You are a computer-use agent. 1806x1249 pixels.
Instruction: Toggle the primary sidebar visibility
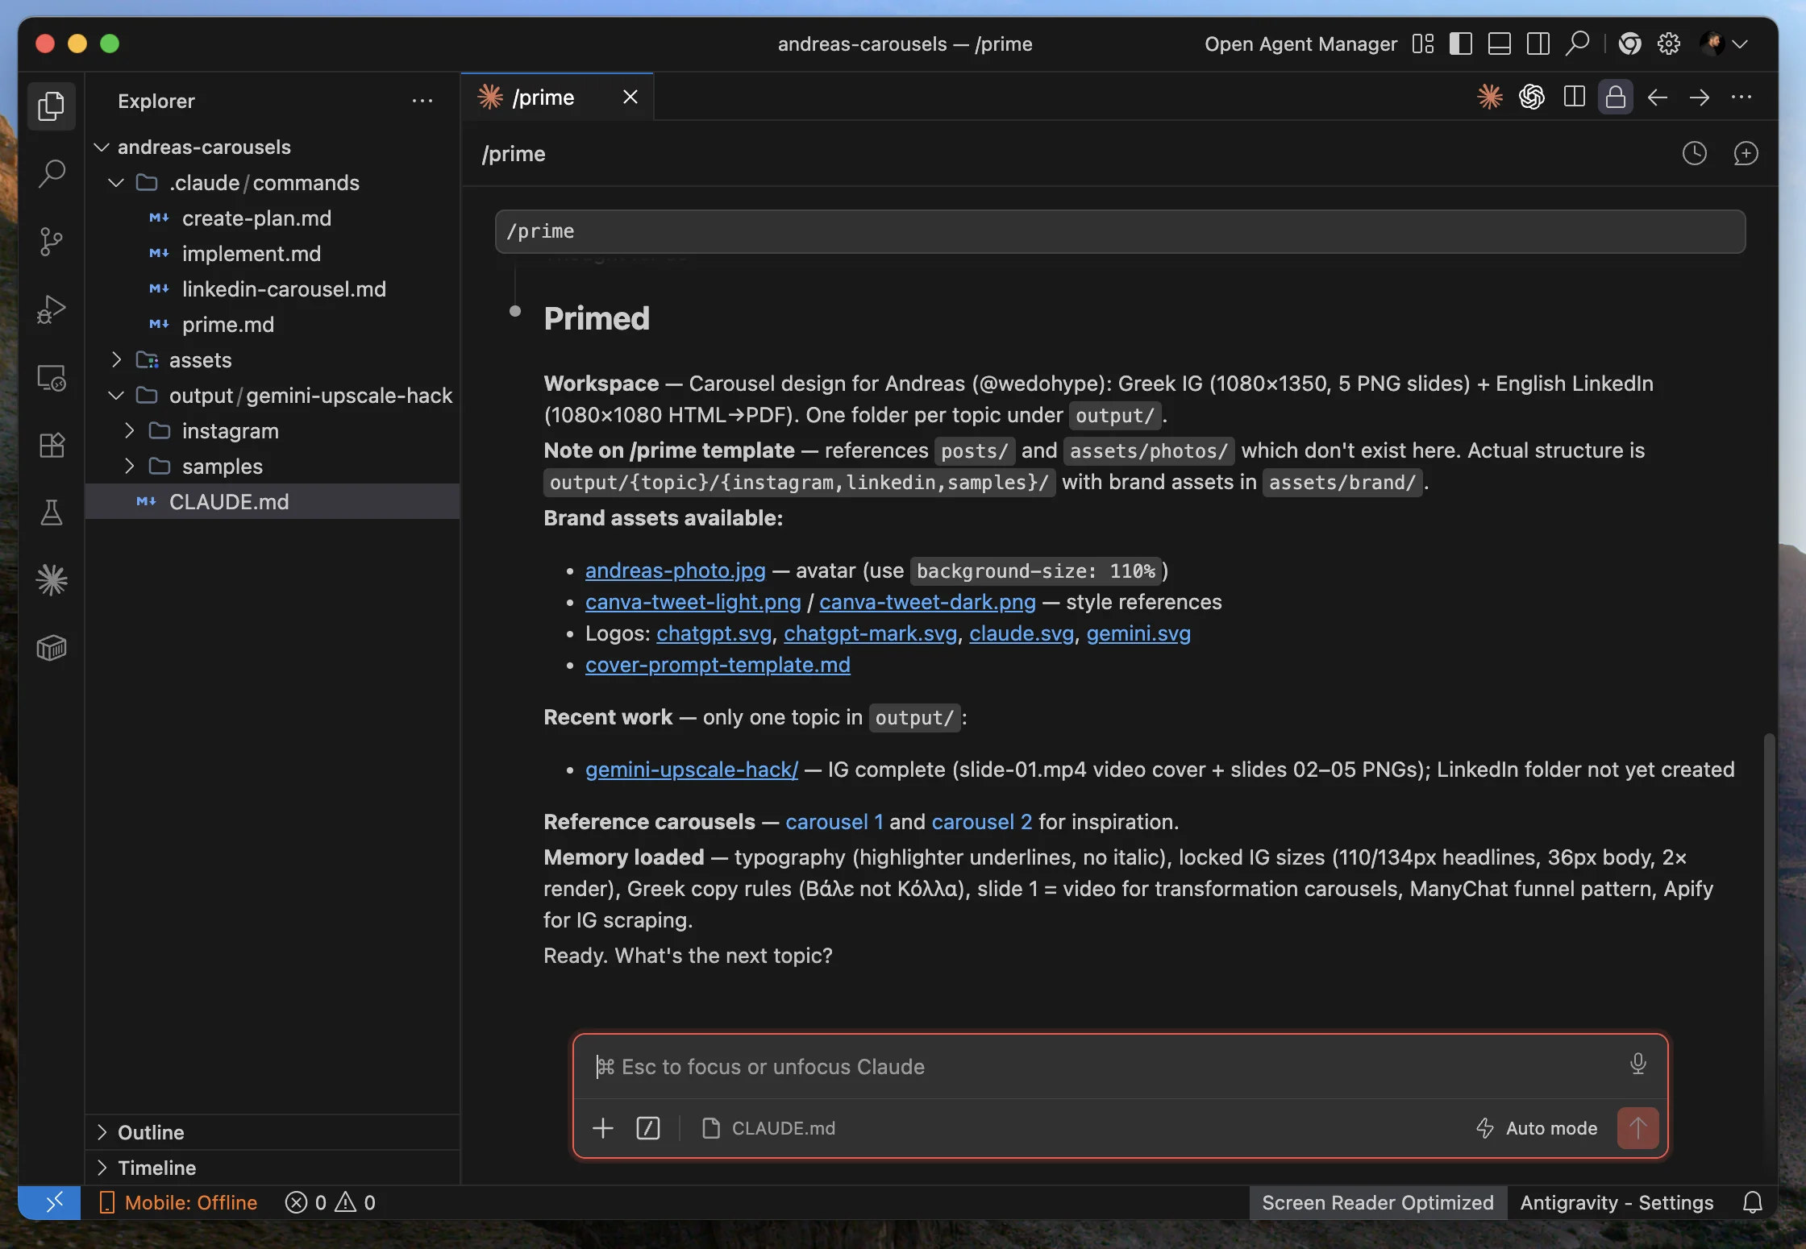pos(1461,44)
